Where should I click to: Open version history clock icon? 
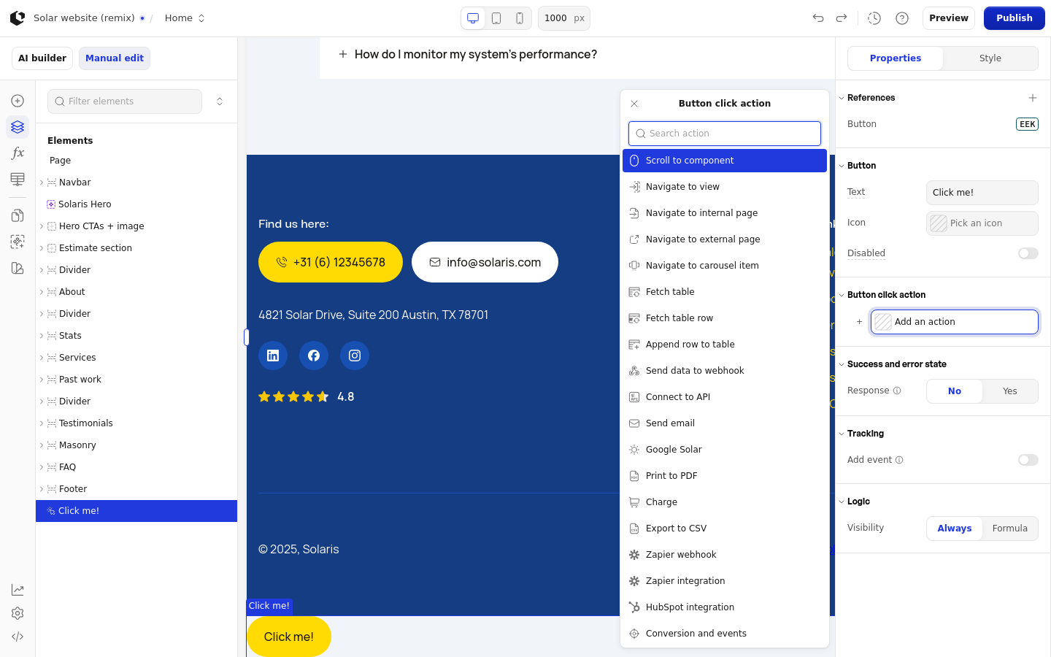click(x=874, y=18)
